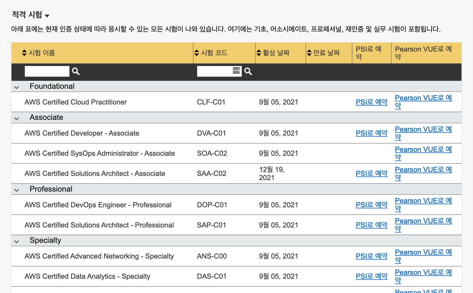Open the filter options icon inside exam code field
The width and height of the screenshot is (473, 293).
coord(237,71)
